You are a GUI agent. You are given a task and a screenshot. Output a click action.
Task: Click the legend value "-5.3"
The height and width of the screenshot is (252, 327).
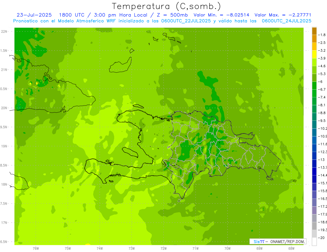coord(322,74)
